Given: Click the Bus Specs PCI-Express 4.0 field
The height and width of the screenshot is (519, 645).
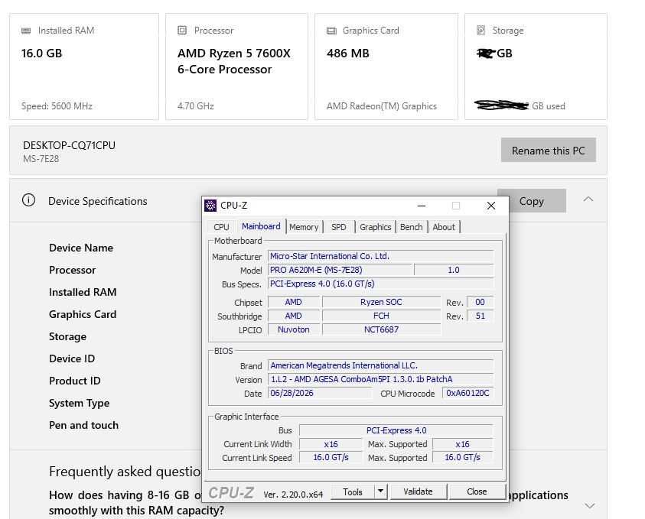Looking at the screenshot, I should point(381,284).
